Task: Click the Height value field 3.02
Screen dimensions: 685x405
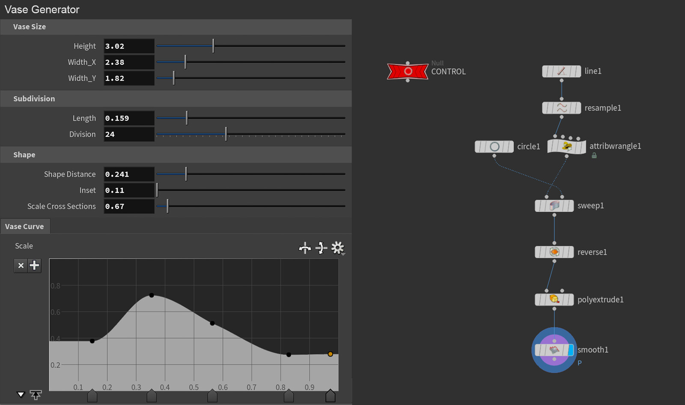Action: tap(129, 46)
